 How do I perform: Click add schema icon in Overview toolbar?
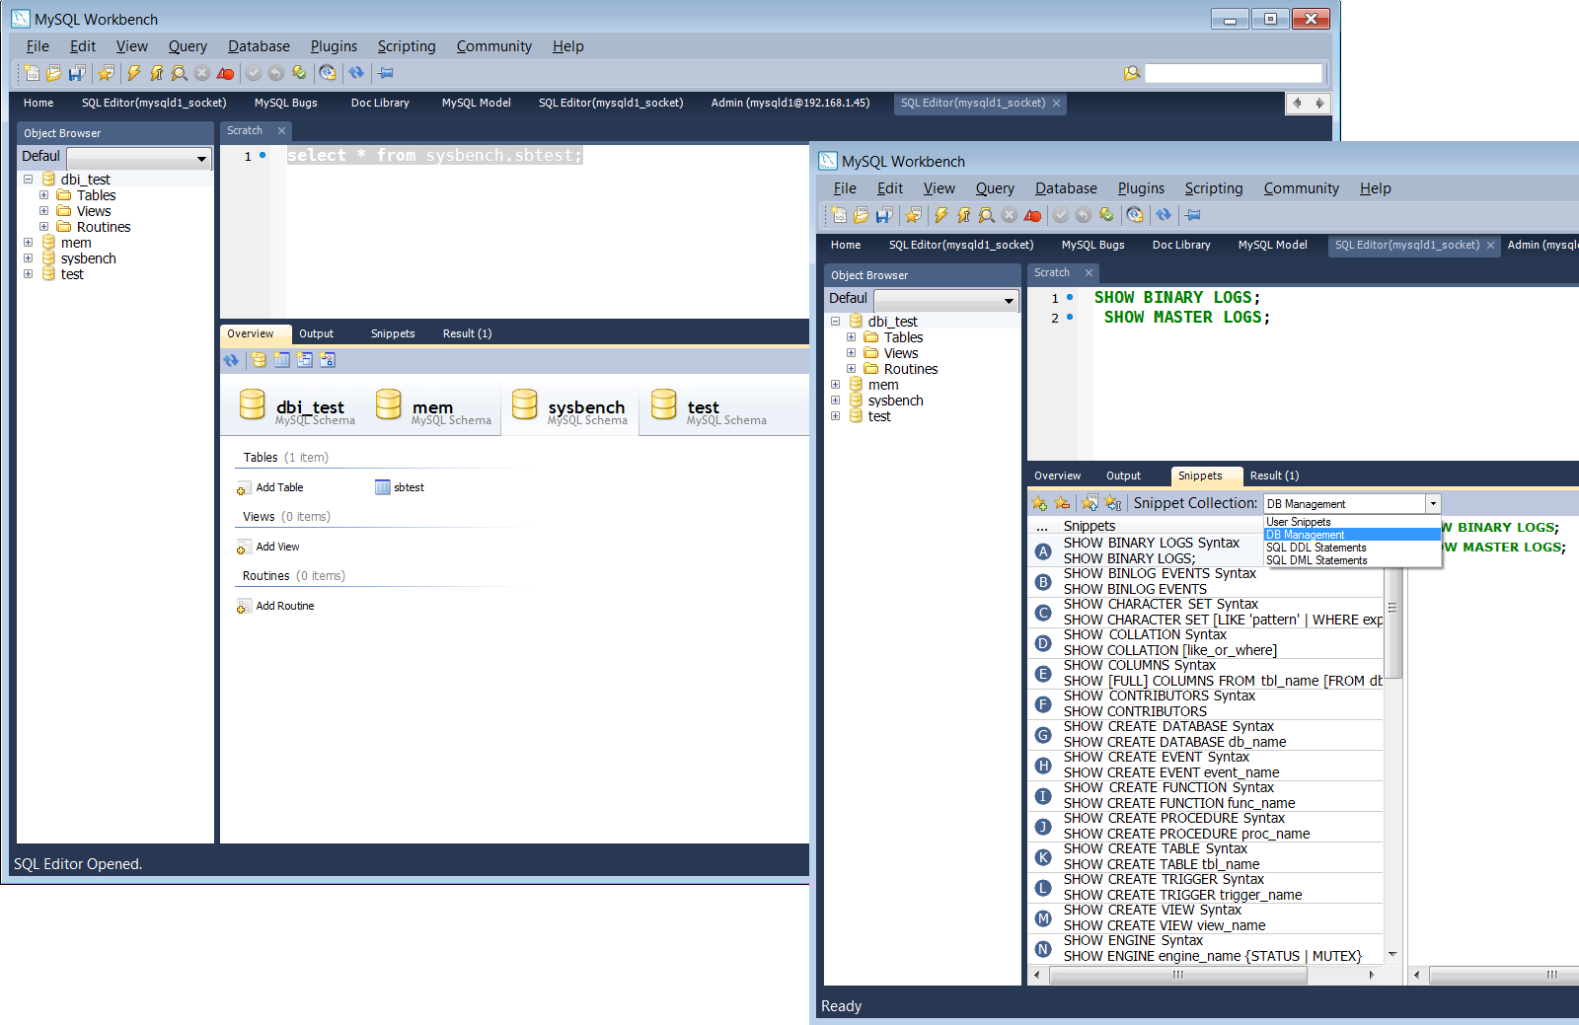point(259,360)
